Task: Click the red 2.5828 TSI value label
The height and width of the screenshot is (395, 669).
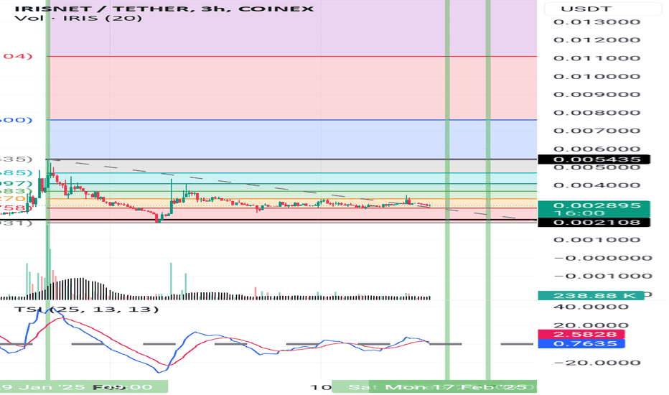Action: coord(581,334)
